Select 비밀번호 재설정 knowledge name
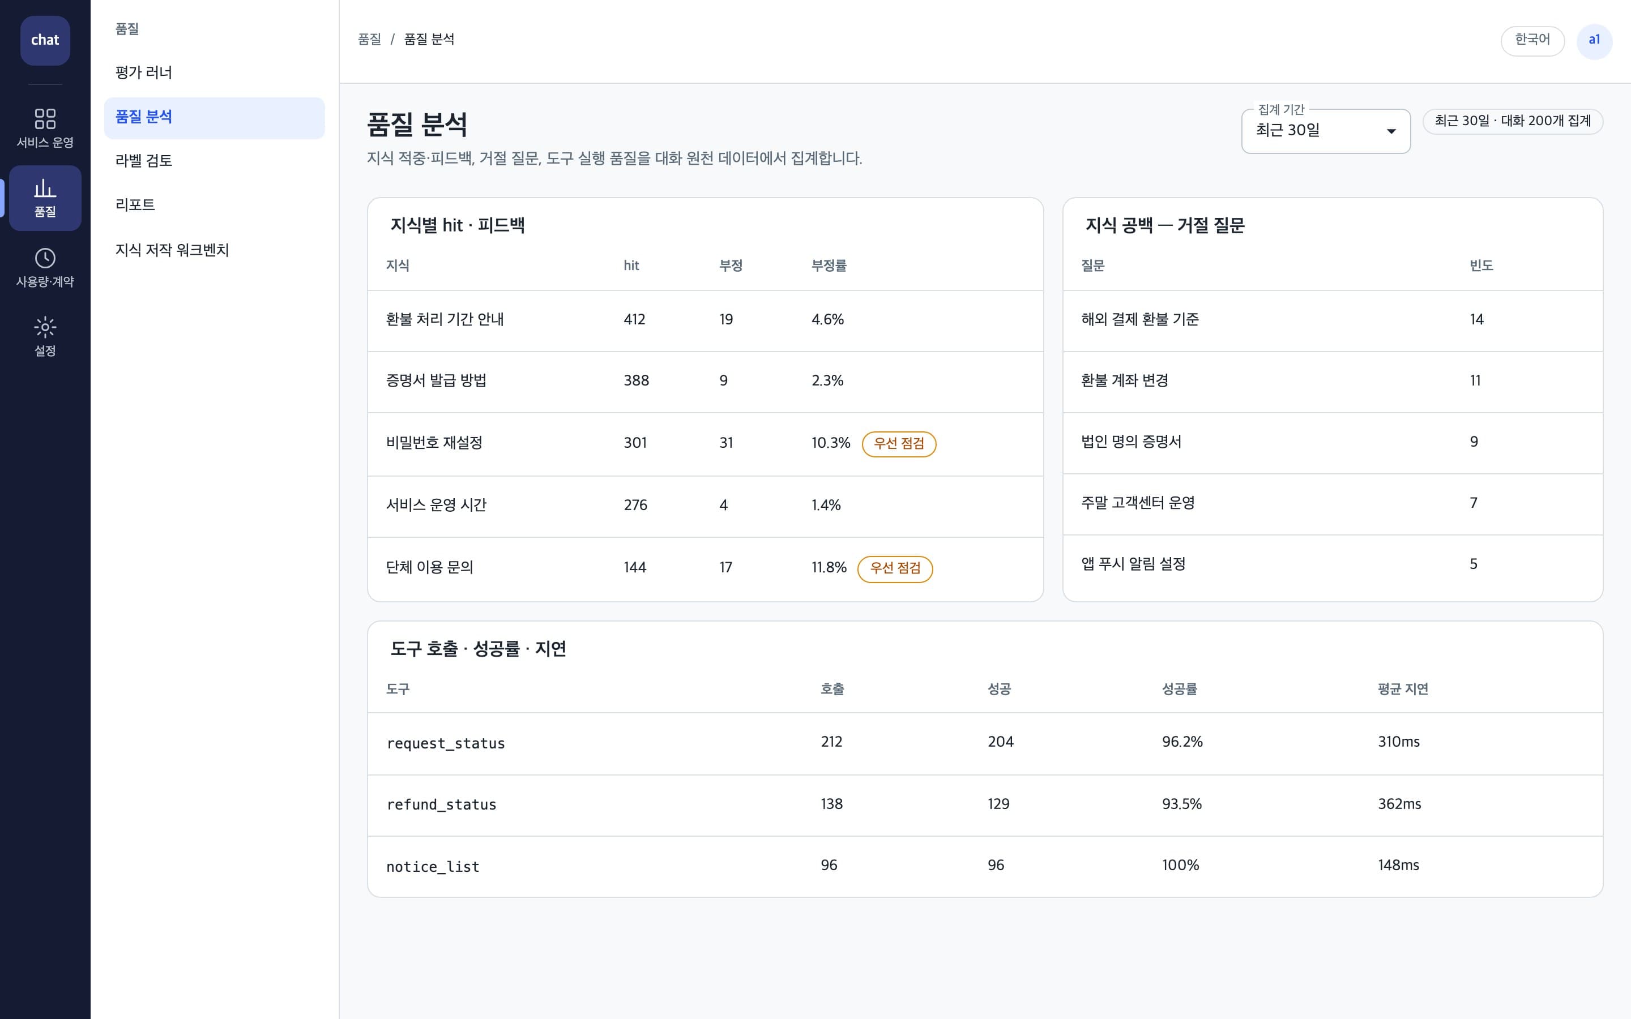 click(x=434, y=443)
